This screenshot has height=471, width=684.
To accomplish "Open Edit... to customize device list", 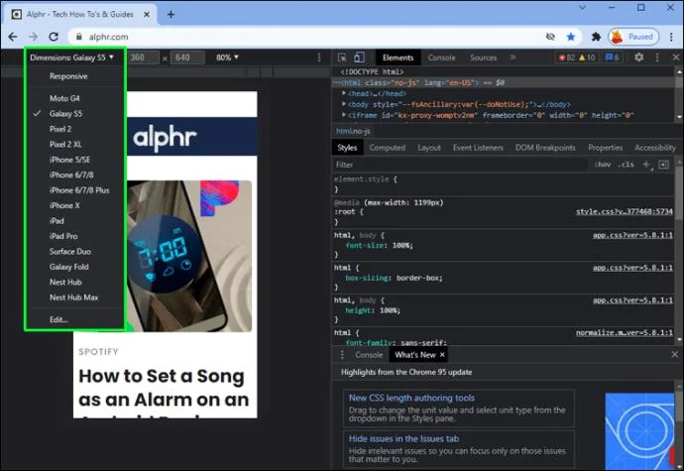I will tap(58, 319).
